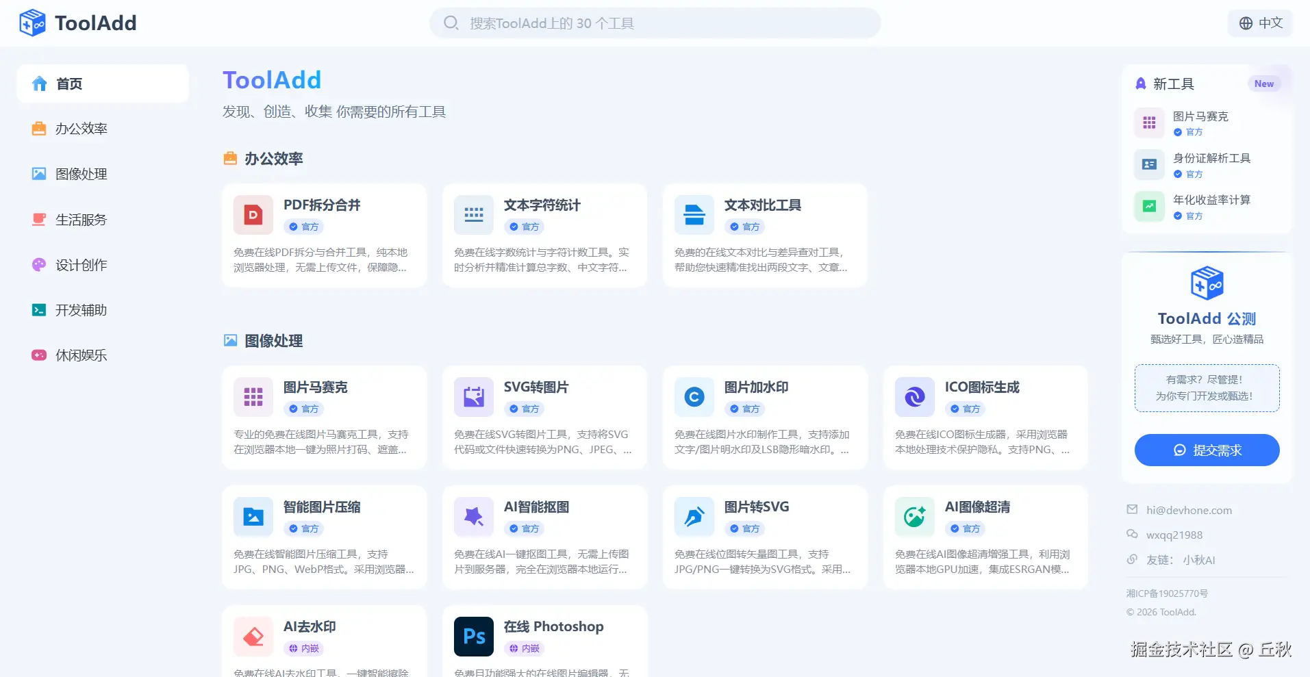This screenshot has height=677, width=1310.
Task: Open the 湘ICP备19025770号 link
Action: point(1167,593)
